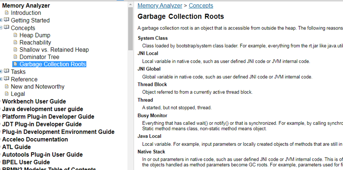This screenshot has width=343, height=170.
Task: Expand the Workbench User Guide book
Action: click(1, 102)
